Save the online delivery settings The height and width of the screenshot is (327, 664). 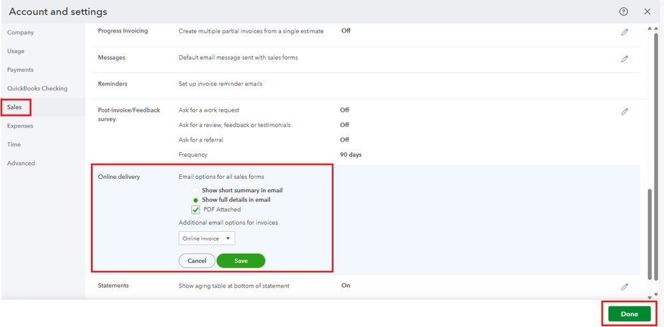tap(241, 261)
